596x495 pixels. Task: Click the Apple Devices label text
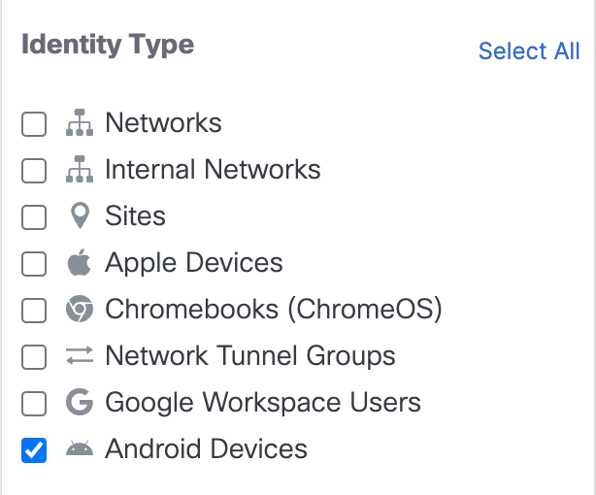(193, 263)
